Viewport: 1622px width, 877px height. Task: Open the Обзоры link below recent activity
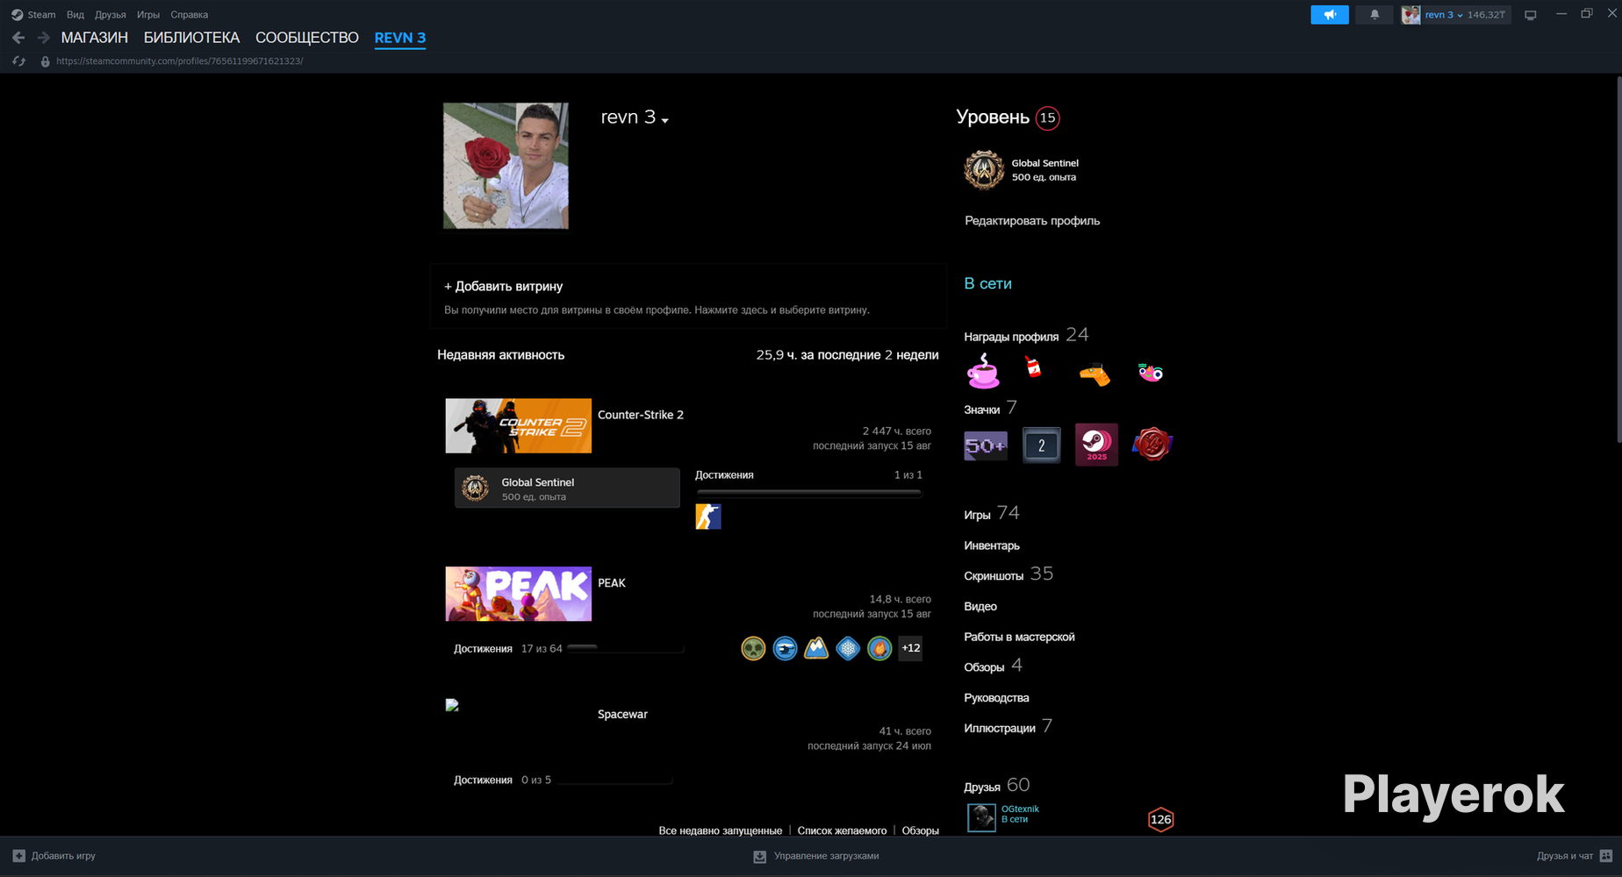pos(920,831)
